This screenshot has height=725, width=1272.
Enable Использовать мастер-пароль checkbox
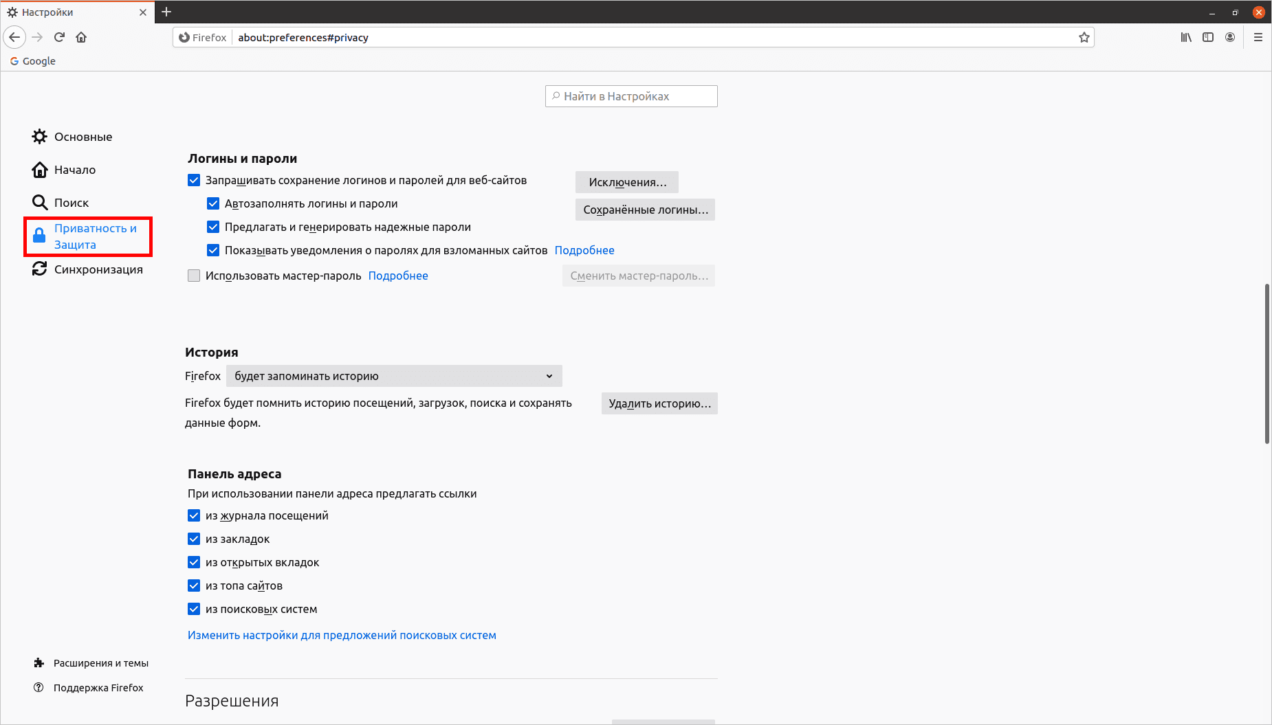pyautogui.click(x=194, y=276)
